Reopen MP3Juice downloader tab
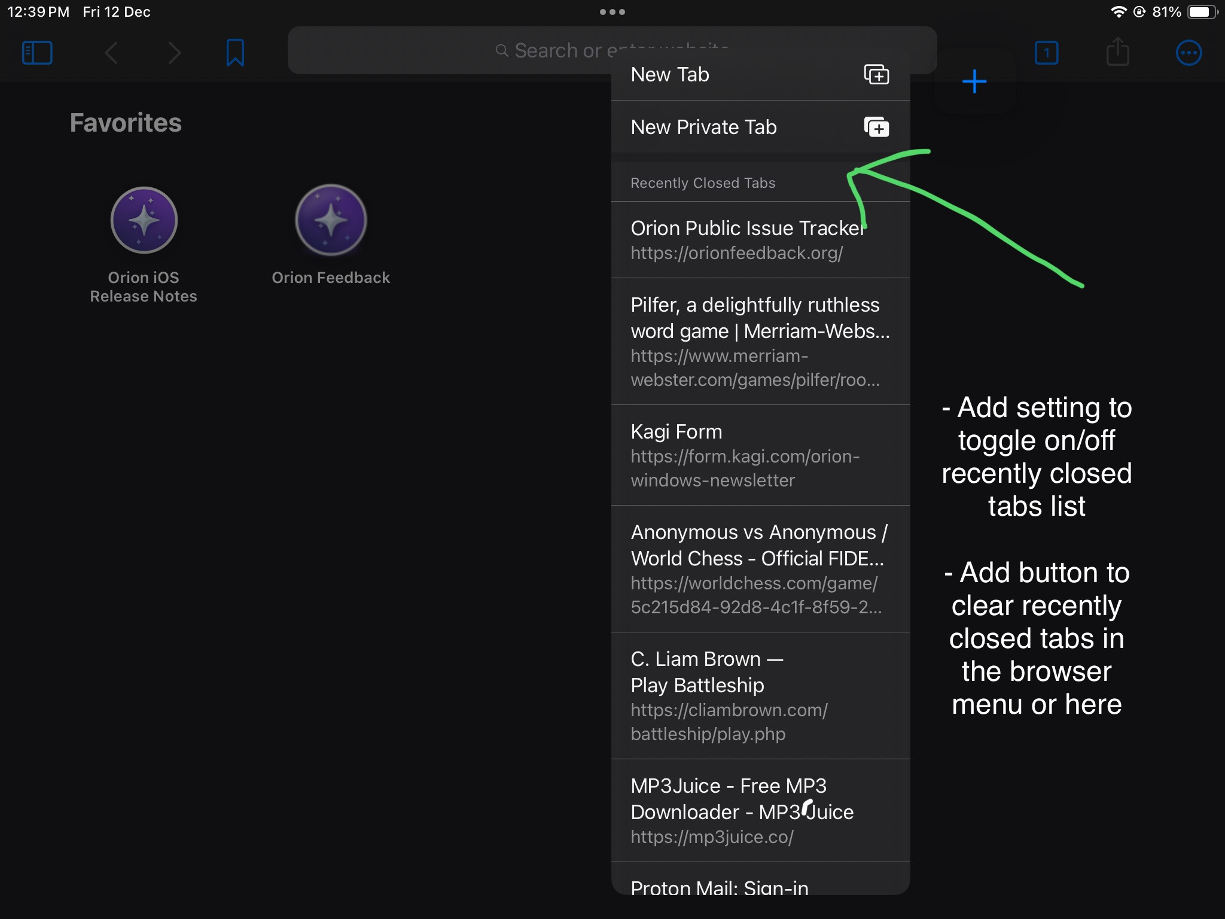This screenshot has height=919, width=1225. pyautogui.click(x=742, y=811)
